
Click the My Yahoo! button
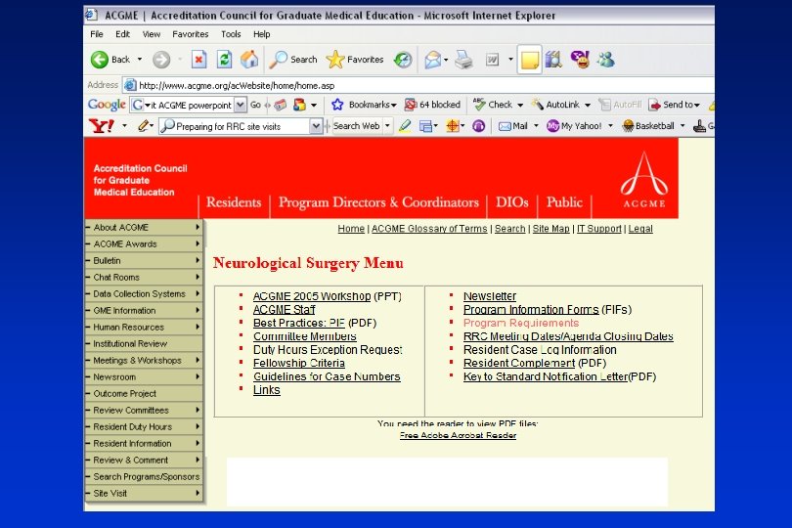point(574,126)
